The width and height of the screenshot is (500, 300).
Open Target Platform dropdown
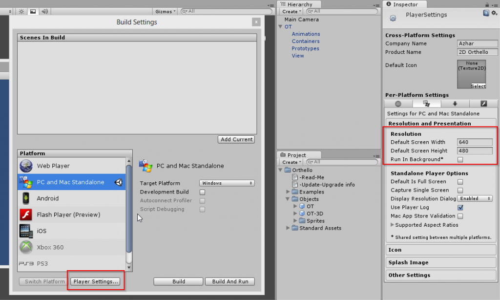click(x=227, y=183)
